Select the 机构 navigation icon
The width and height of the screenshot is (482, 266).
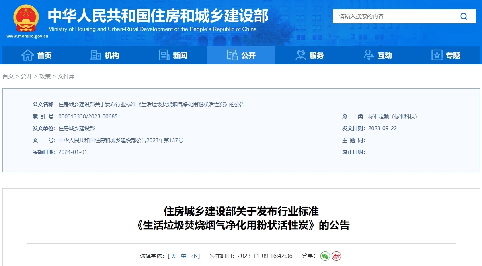[x=96, y=55]
